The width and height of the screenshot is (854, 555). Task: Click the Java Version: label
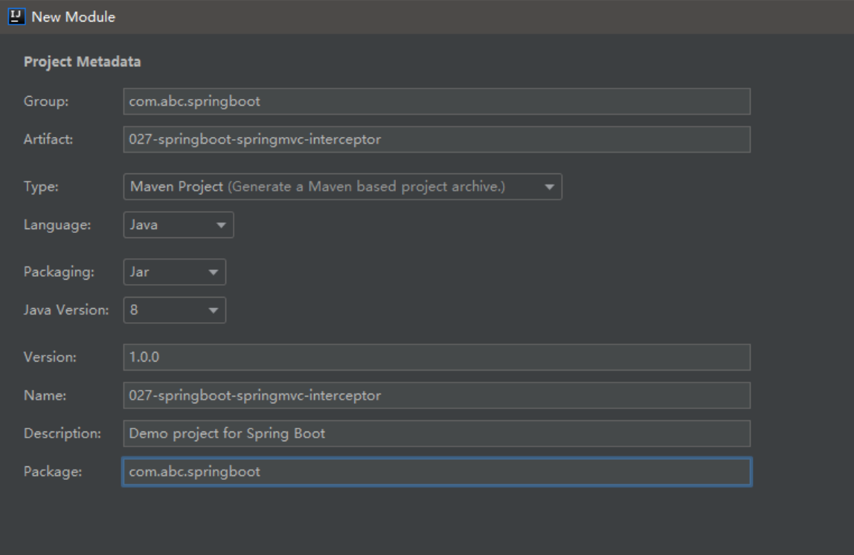pyautogui.click(x=66, y=310)
